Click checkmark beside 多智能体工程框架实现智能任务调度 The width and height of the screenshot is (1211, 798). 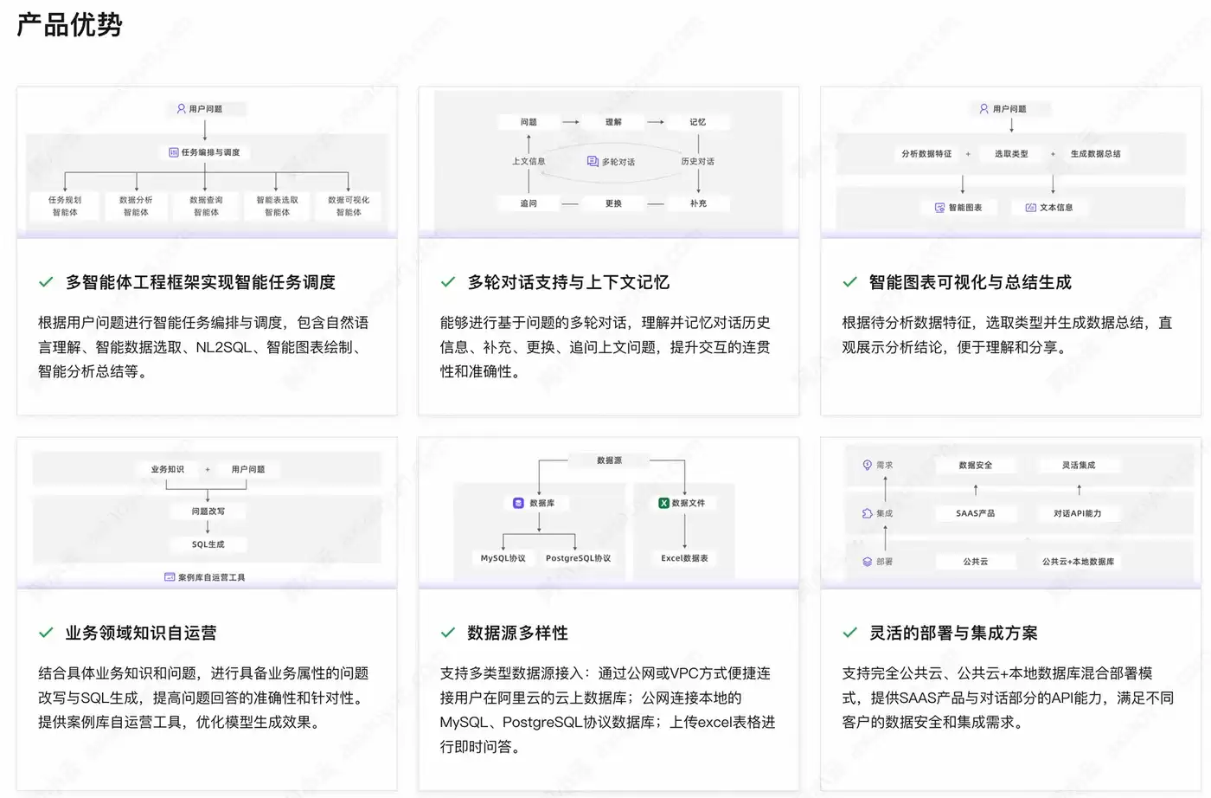[x=46, y=282]
